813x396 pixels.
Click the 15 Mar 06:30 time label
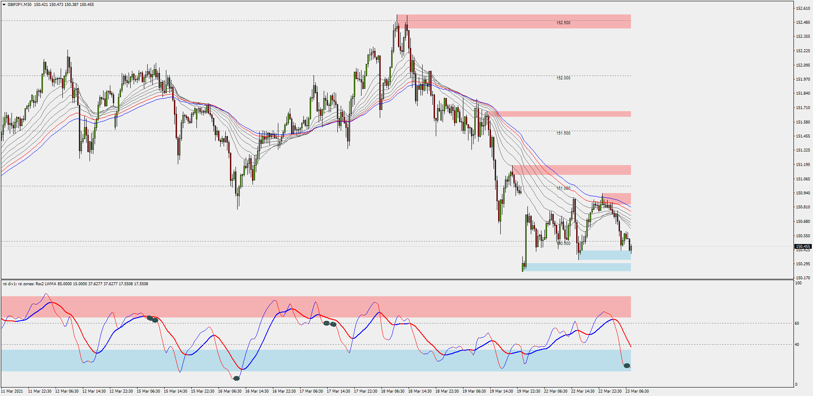pos(148,391)
